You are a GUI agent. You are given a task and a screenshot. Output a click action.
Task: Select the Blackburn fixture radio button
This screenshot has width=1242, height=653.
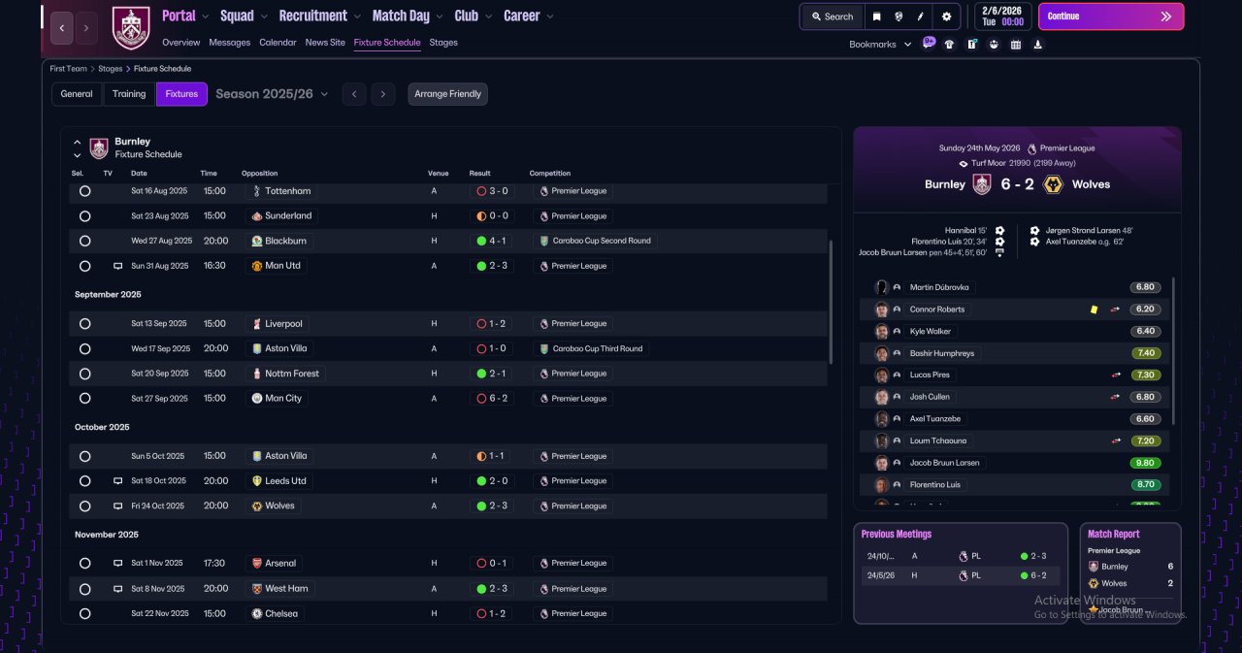(x=84, y=241)
